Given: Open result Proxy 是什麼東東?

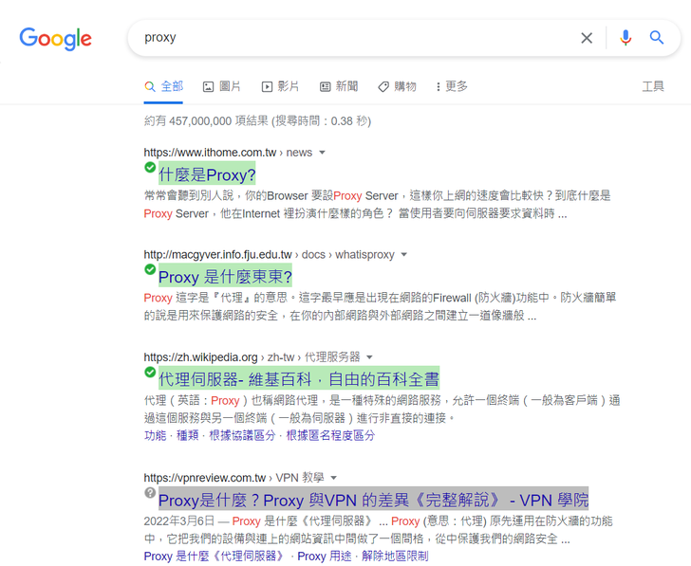Looking at the screenshot, I should click(x=225, y=277).
